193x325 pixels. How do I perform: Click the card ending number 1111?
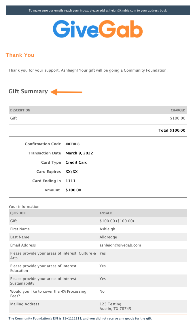pos(70,181)
